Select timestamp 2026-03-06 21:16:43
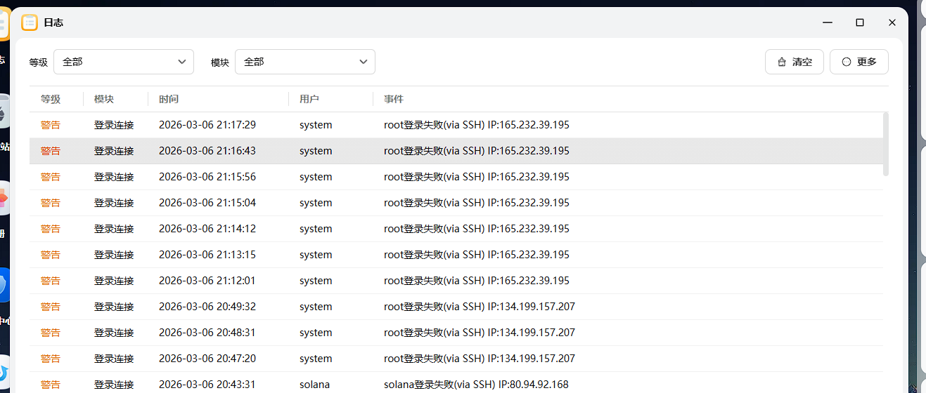Viewport: 926px width, 393px height. [207, 151]
